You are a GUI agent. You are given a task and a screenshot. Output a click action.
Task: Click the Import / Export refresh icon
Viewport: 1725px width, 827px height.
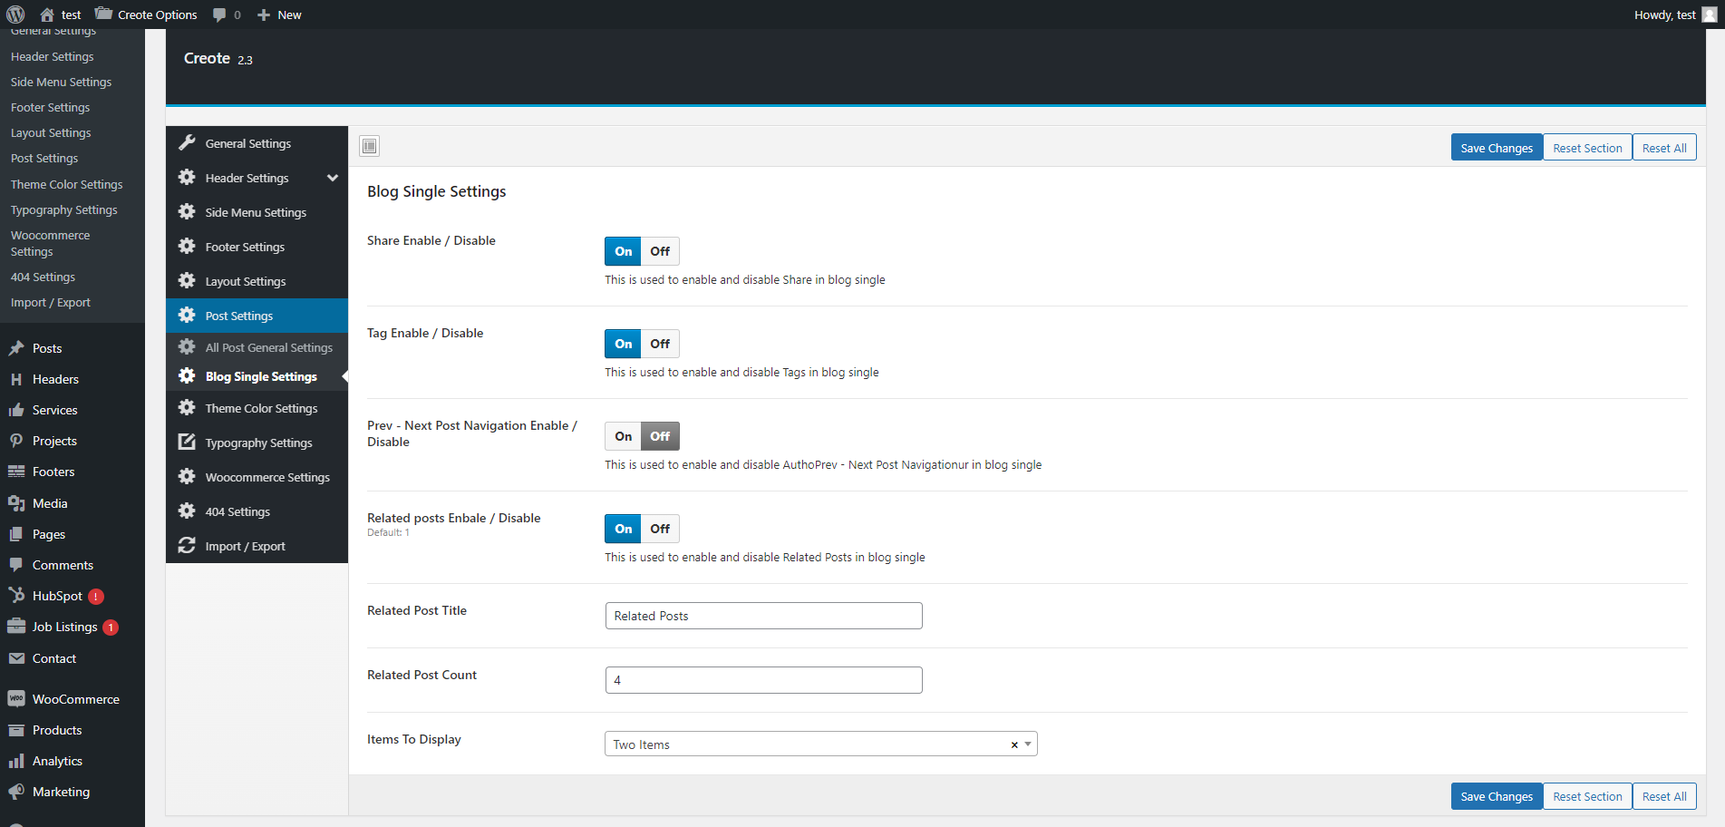click(187, 546)
